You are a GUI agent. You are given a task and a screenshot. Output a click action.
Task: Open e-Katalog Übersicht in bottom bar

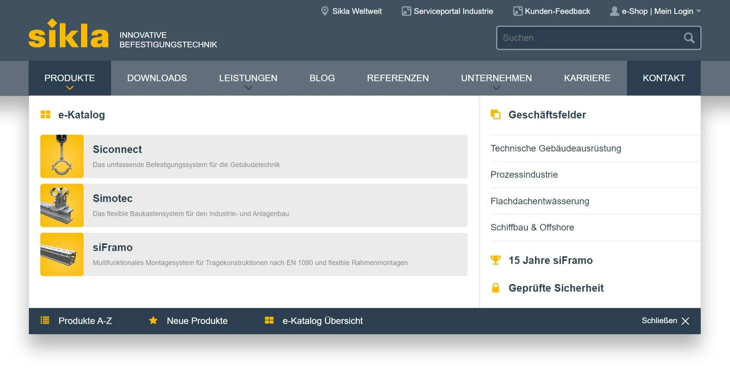pos(322,321)
